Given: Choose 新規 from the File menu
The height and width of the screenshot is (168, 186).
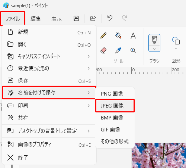Looking at the screenshot, I should [x=49, y=32].
